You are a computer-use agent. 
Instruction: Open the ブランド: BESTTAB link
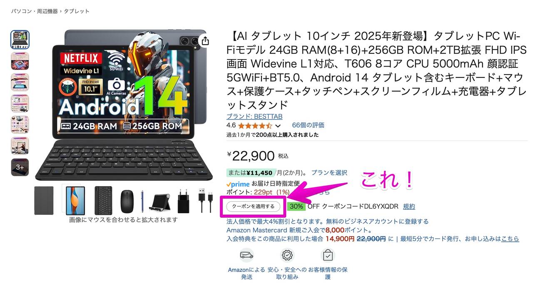[254, 117]
